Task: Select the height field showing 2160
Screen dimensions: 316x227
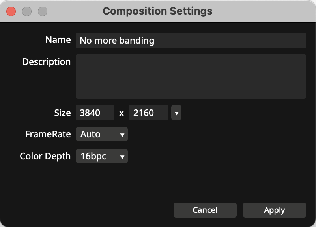Action: (x=149, y=113)
